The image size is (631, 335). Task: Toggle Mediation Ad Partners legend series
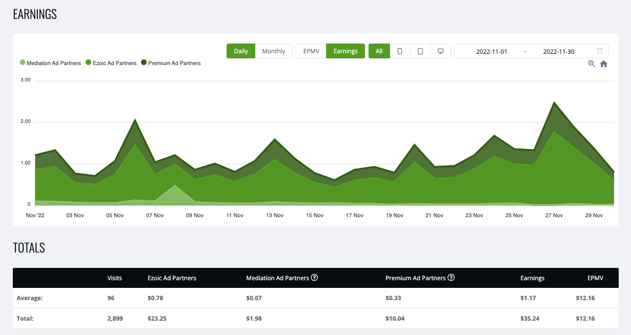pos(50,63)
